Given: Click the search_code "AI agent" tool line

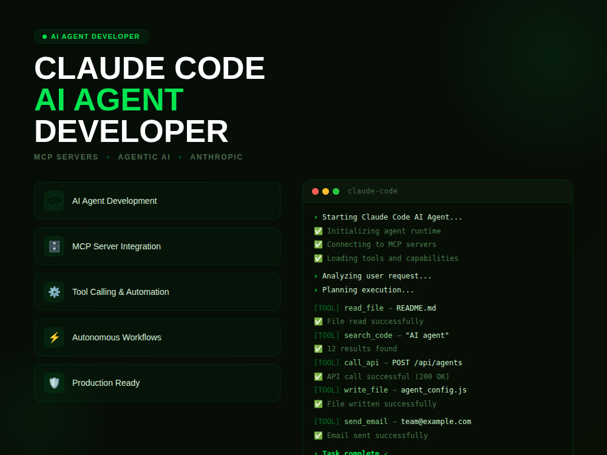Looking at the screenshot, I should (x=382, y=335).
